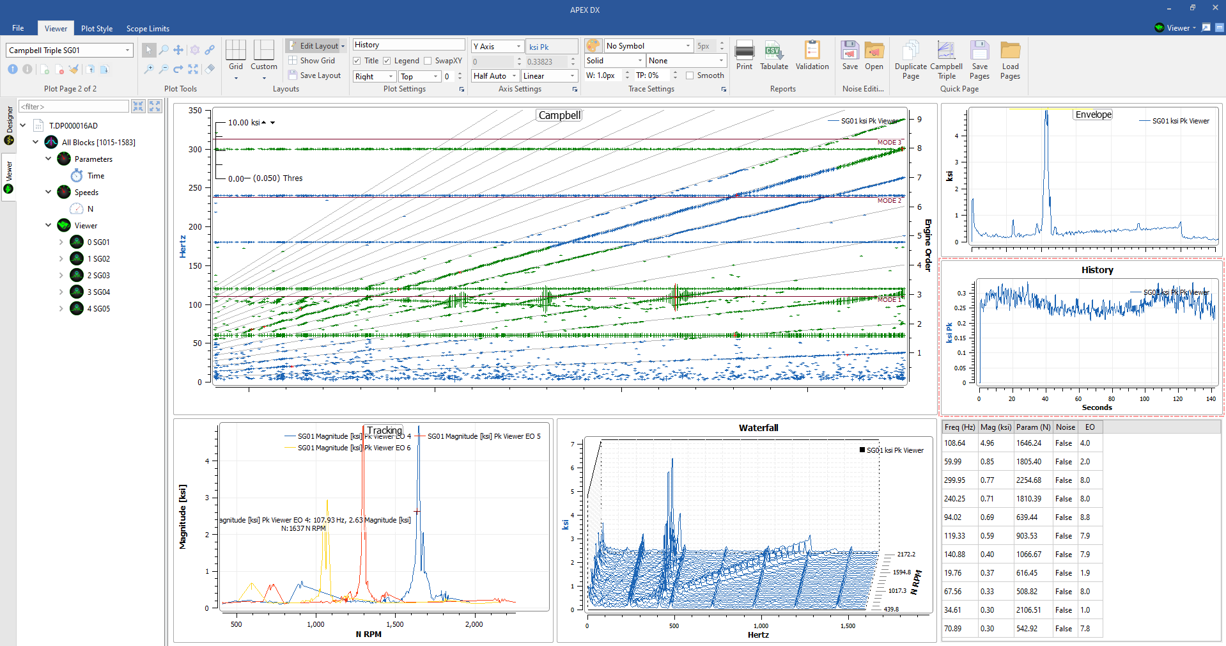Screen dimensions: 1226x646
Task: Click the Grid layout button
Action: click(x=236, y=59)
